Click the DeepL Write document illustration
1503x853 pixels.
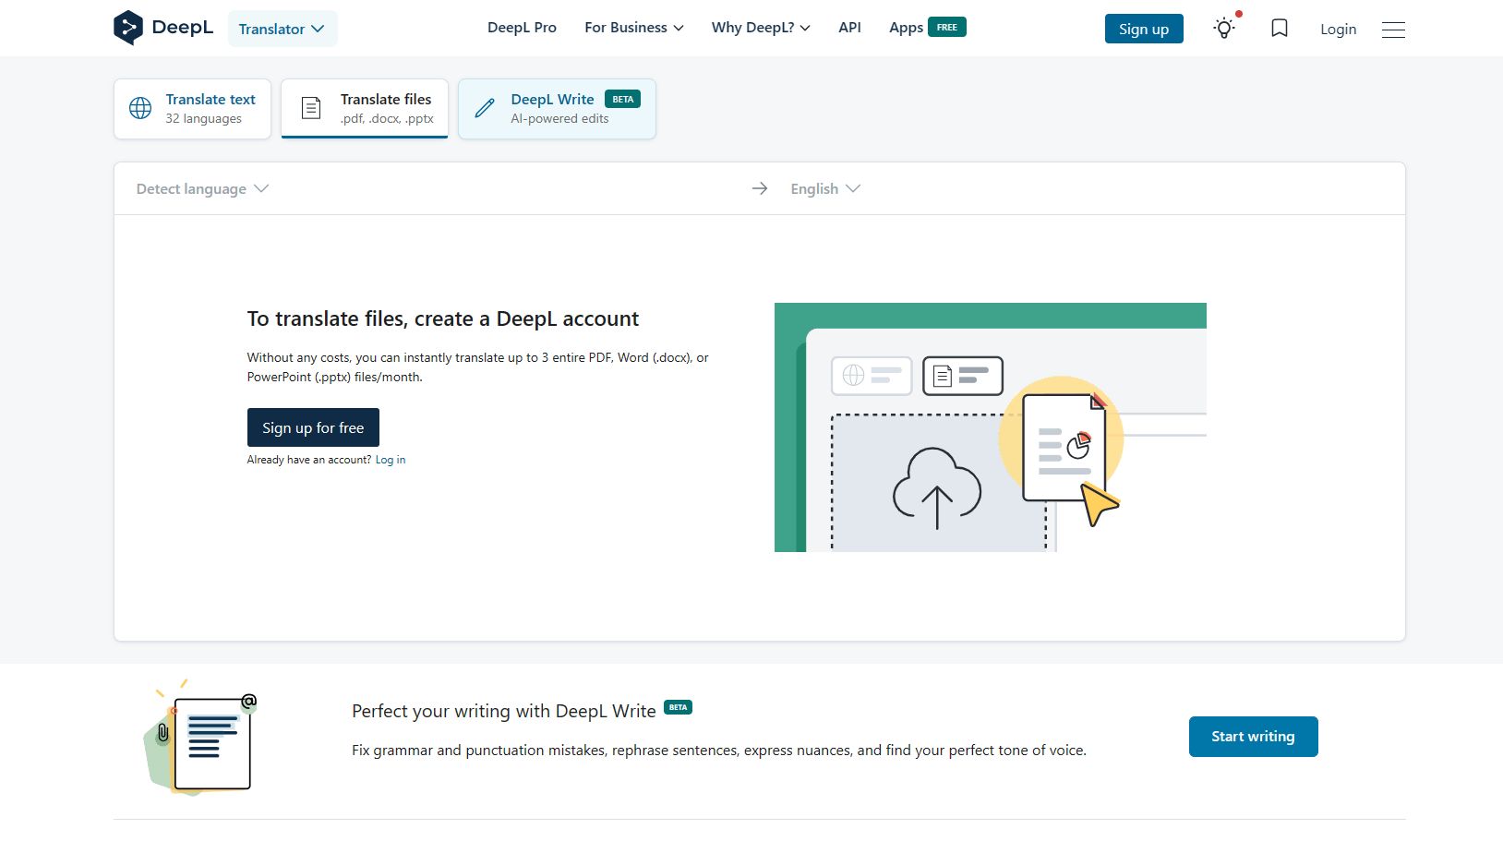(x=200, y=739)
